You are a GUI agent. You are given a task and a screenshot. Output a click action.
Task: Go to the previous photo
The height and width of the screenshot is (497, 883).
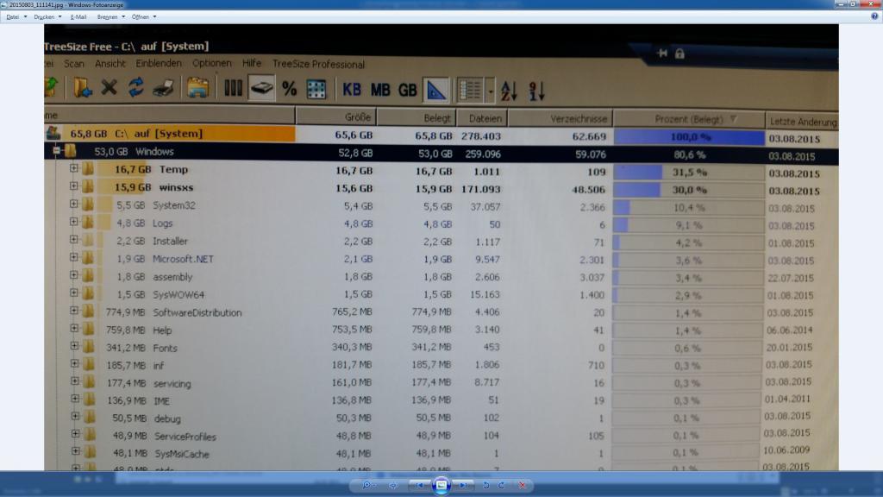pyautogui.click(x=420, y=485)
